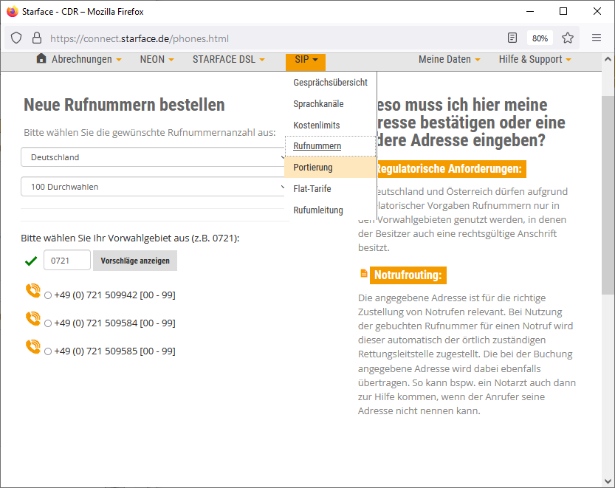The image size is (615, 488).
Task: Bookmark this page with the star icon
Action: 568,38
